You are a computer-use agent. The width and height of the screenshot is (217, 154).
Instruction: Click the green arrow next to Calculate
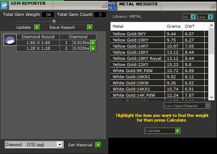[178, 131]
